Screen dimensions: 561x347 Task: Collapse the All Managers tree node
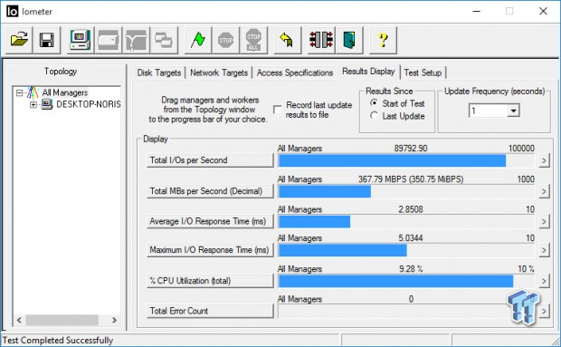coord(19,93)
